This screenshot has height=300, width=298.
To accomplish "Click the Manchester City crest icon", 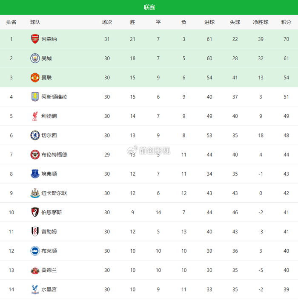I will pos(35,58).
